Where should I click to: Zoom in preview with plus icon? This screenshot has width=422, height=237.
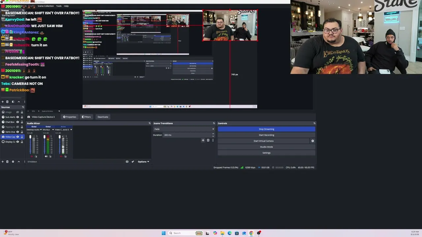[x=39, y=111]
